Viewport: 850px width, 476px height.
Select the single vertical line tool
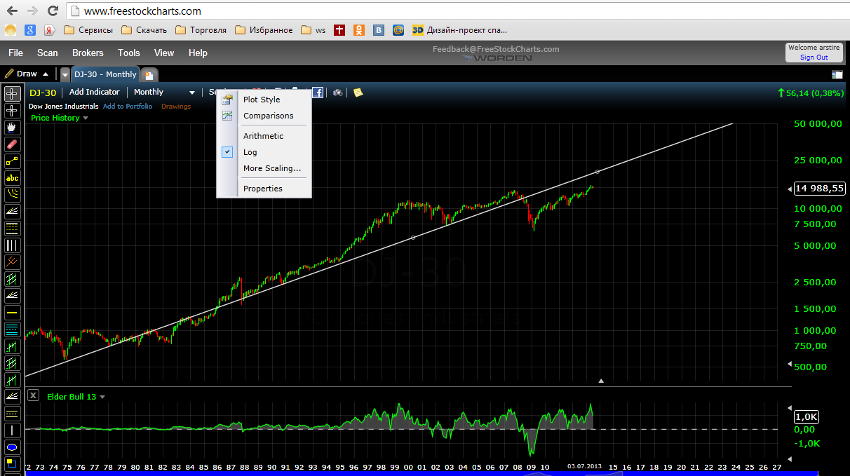(12, 430)
